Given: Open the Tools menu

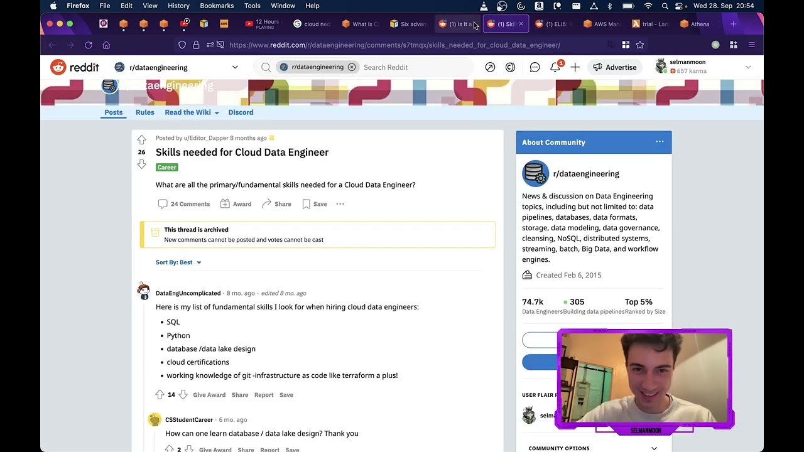Looking at the screenshot, I should click(253, 6).
